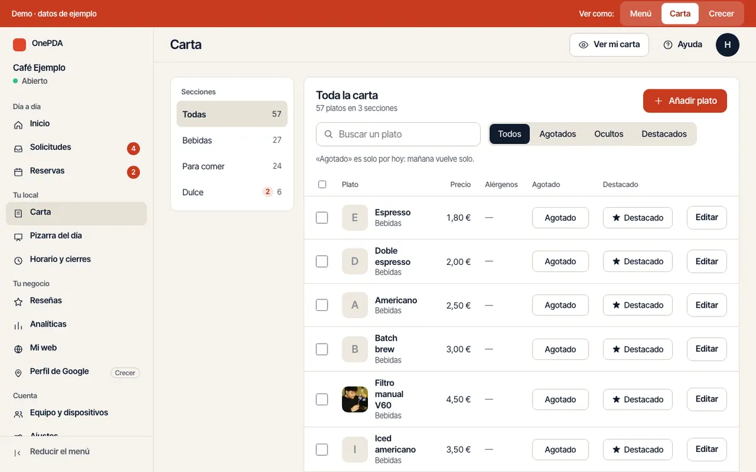Edit the Iced americano dish

[707, 449]
